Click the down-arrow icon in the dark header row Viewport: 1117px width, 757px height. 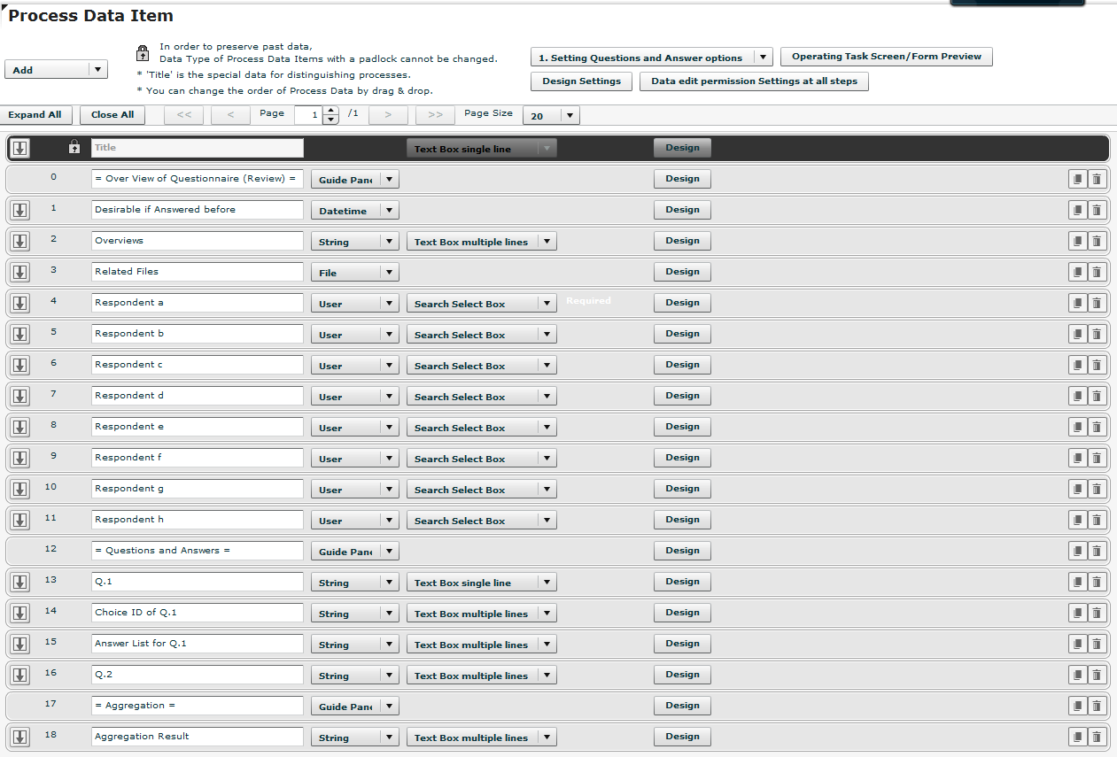point(19,148)
